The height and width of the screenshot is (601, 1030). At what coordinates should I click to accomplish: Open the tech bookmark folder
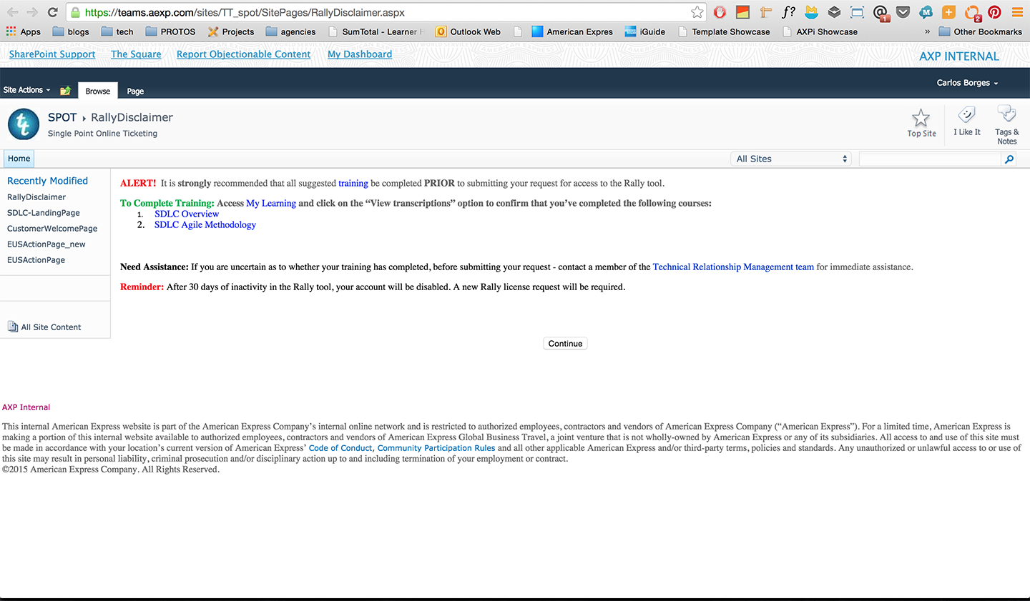[117, 31]
